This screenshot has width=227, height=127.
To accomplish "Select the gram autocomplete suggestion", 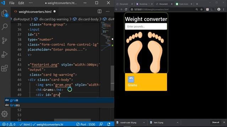I will [59, 100].
